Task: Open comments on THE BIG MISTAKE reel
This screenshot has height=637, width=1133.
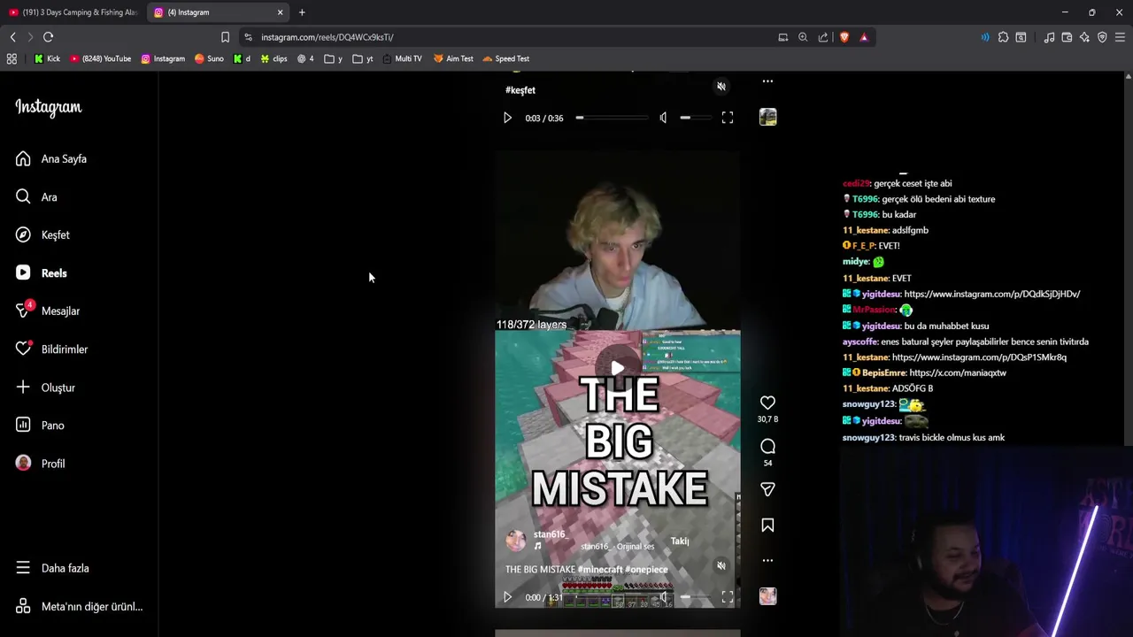Action: click(767, 447)
